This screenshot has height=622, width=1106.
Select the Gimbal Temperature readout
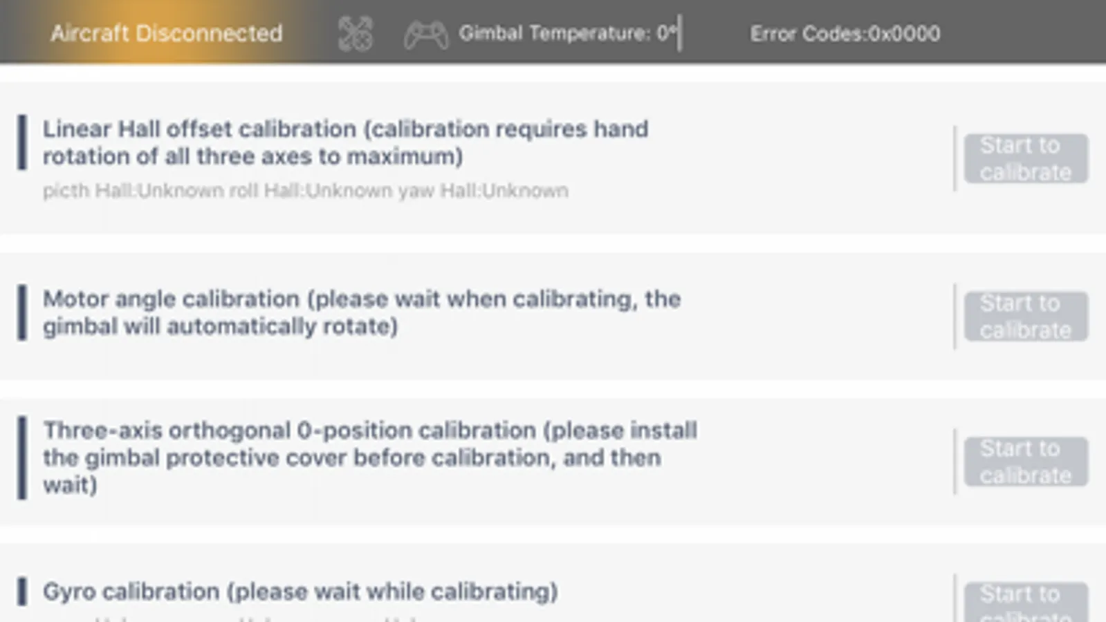click(x=568, y=33)
